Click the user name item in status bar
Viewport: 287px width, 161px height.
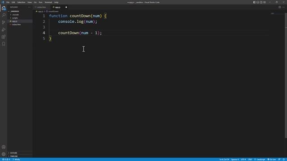(16, 160)
